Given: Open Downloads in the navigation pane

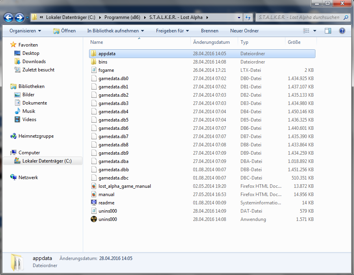Looking at the screenshot, I should (34, 62).
